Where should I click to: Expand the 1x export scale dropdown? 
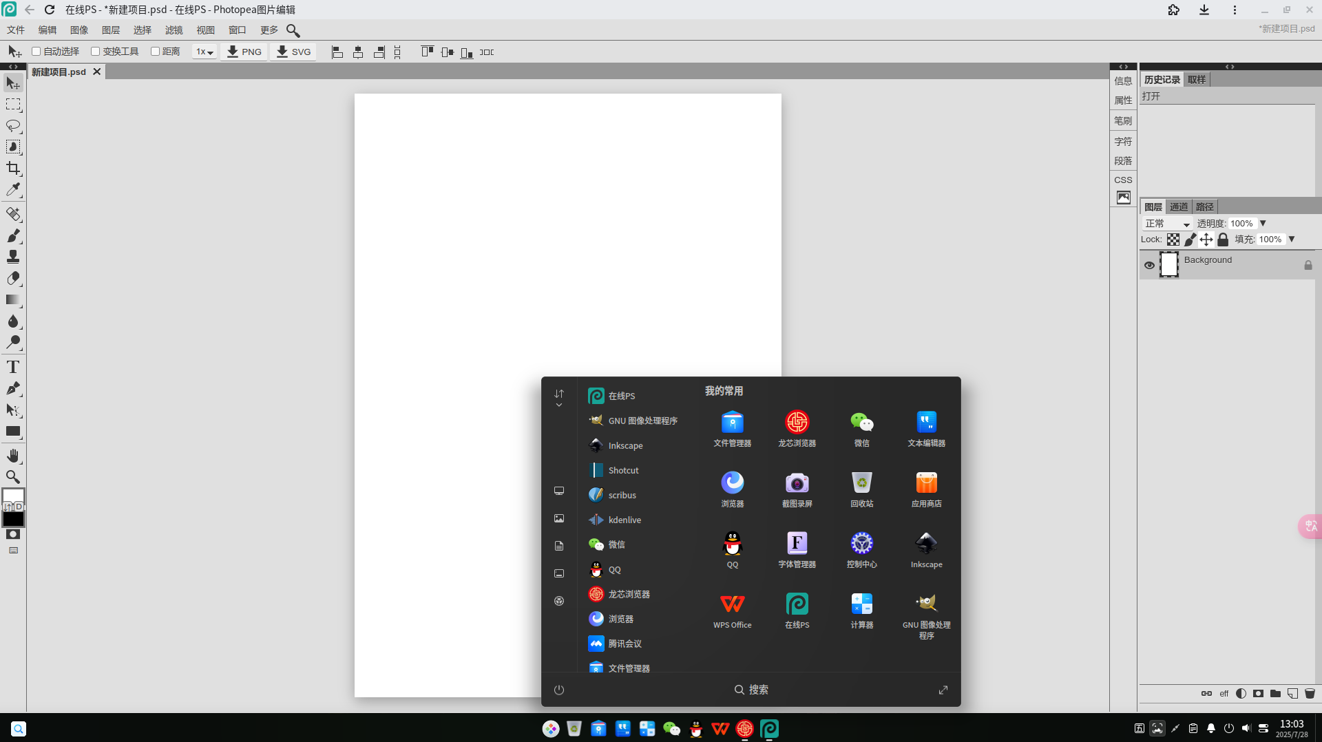coord(204,52)
